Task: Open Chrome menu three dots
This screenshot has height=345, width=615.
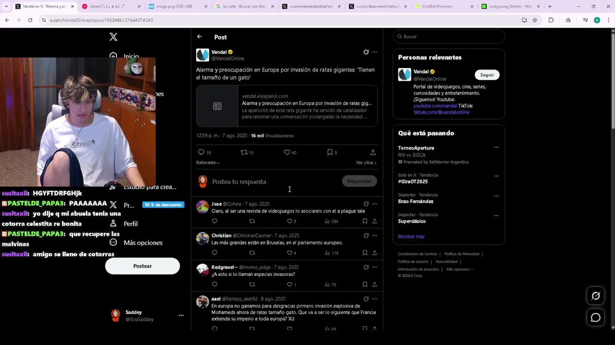Action: click(609, 20)
